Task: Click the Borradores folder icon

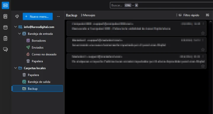Action: click(x=28, y=41)
